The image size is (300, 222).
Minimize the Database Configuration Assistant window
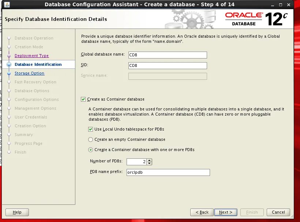(x=273, y=5)
